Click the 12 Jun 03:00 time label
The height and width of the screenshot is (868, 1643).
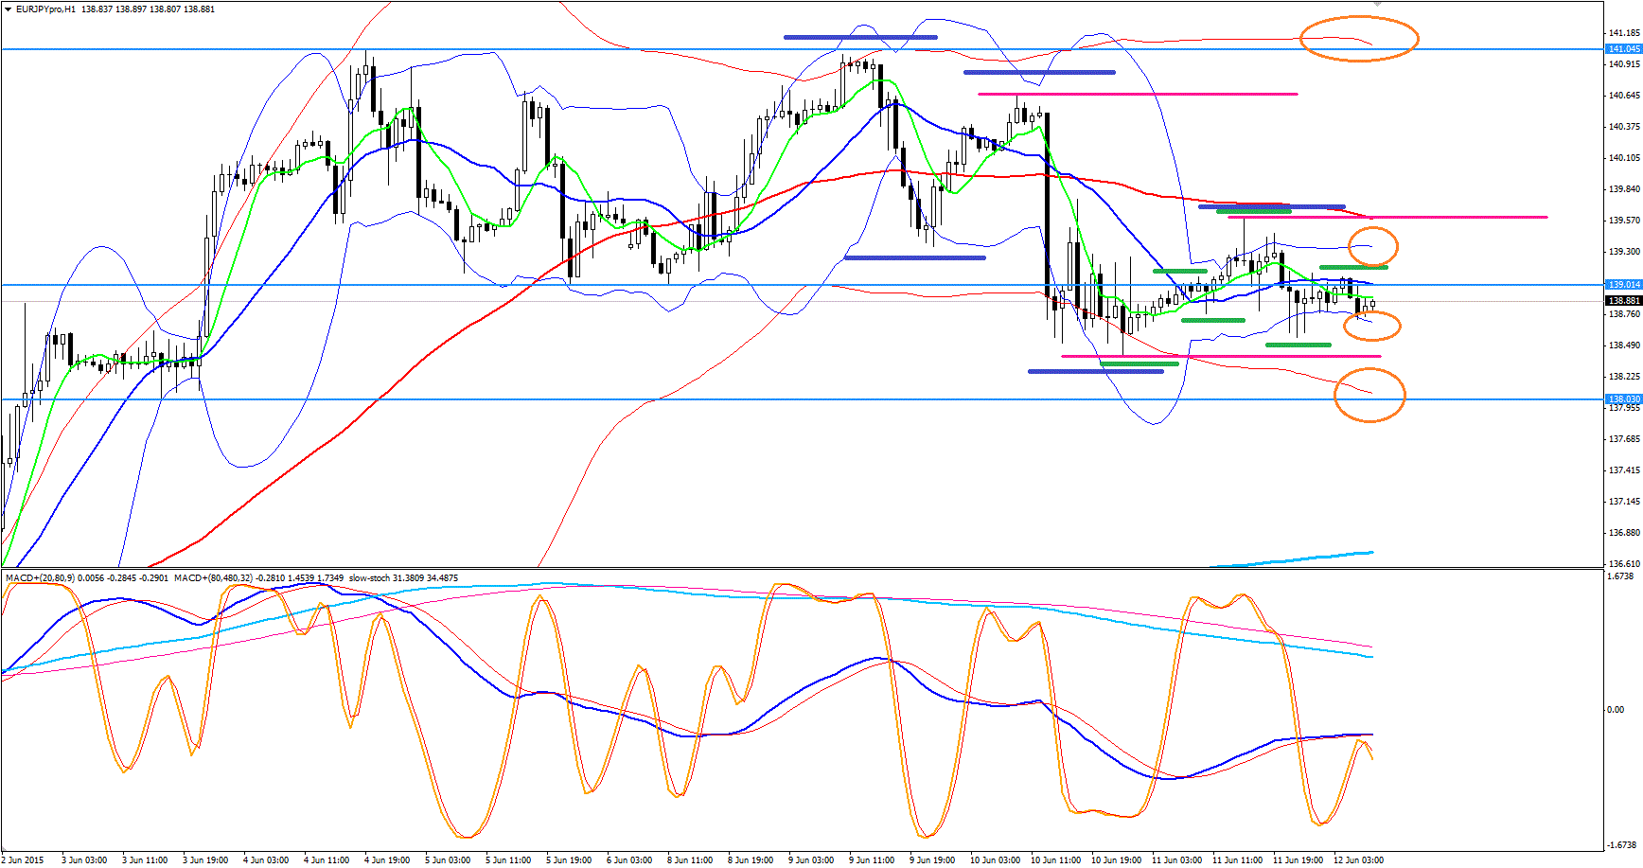click(1358, 860)
